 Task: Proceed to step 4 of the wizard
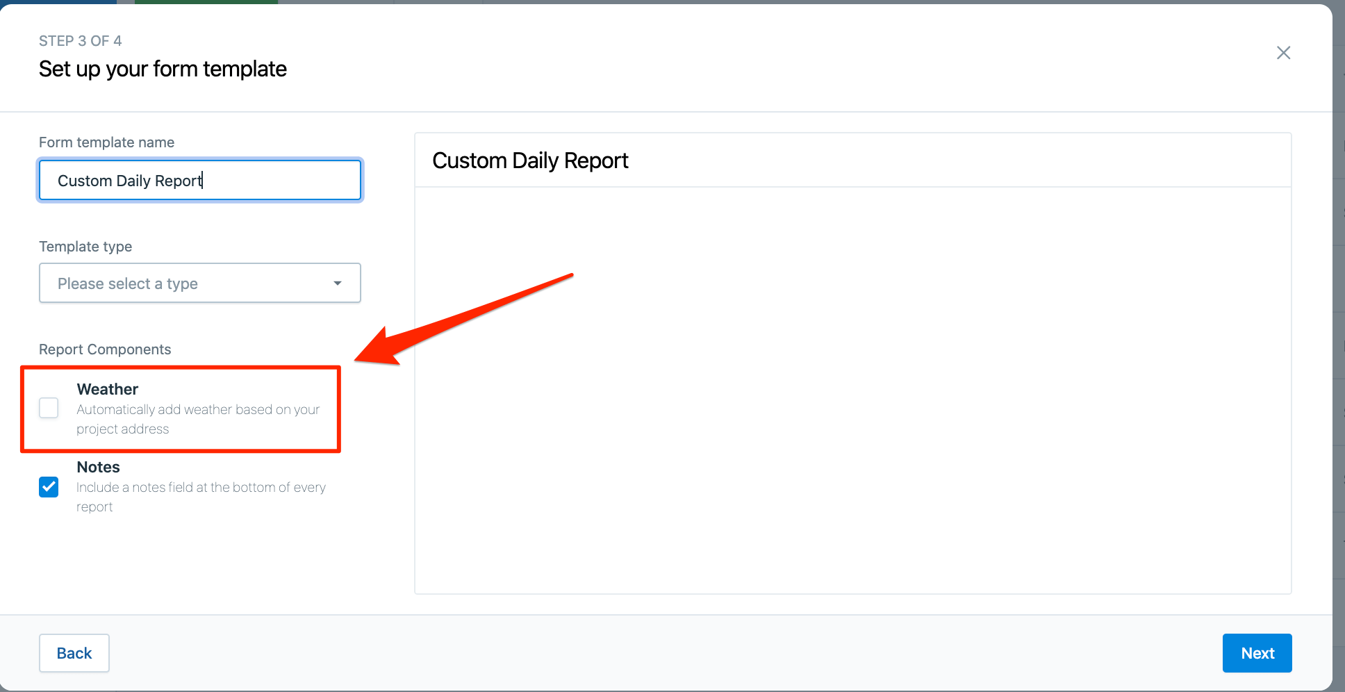[1257, 653]
